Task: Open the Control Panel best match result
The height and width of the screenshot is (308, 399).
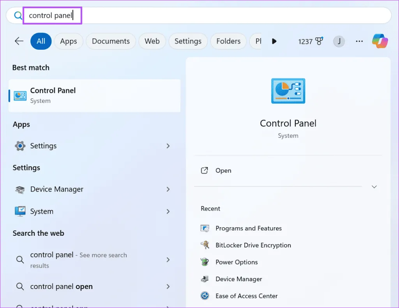Action: (x=94, y=96)
